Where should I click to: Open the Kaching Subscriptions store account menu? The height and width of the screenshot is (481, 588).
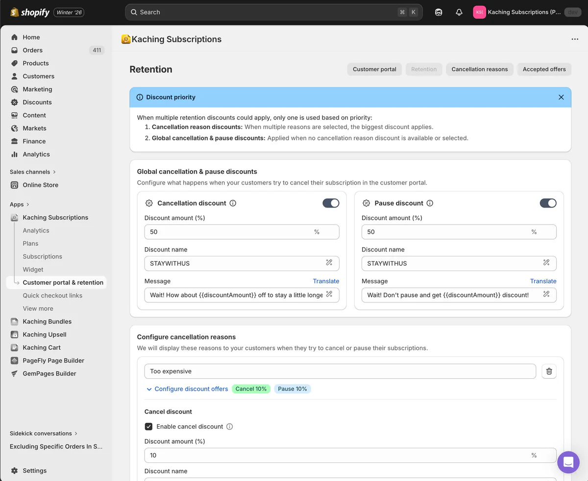click(x=527, y=12)
